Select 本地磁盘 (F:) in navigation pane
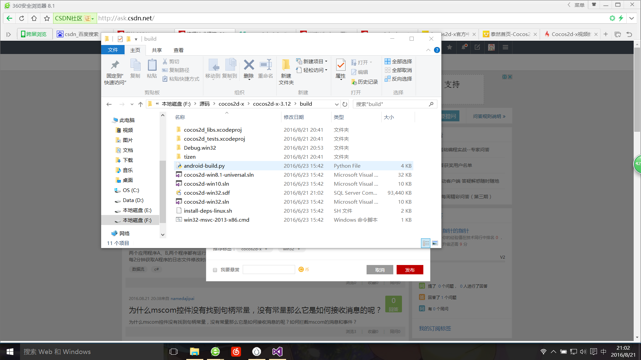Image resolution: width=641 pixels, height=360 pixels. point(131,220)
